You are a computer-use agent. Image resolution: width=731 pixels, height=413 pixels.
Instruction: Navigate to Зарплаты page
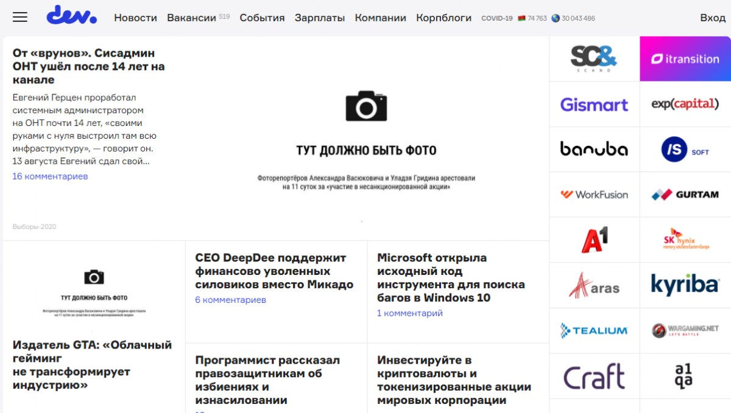pos(319,18)
